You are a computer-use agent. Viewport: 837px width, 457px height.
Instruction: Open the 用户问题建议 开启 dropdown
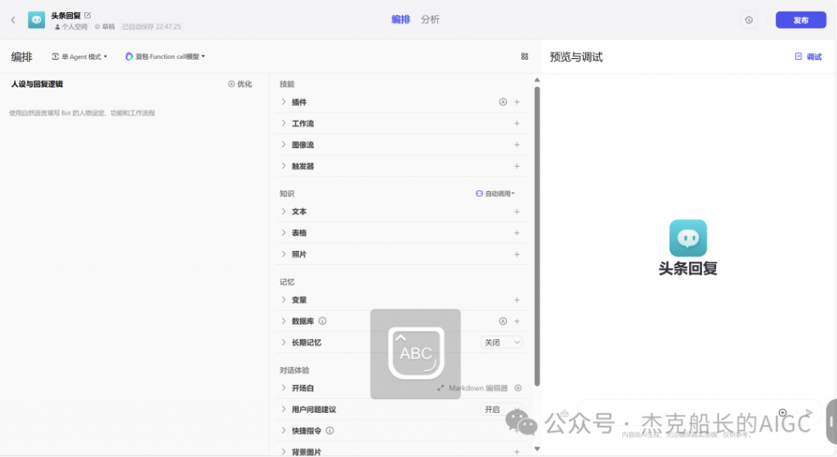coord(501,410)
